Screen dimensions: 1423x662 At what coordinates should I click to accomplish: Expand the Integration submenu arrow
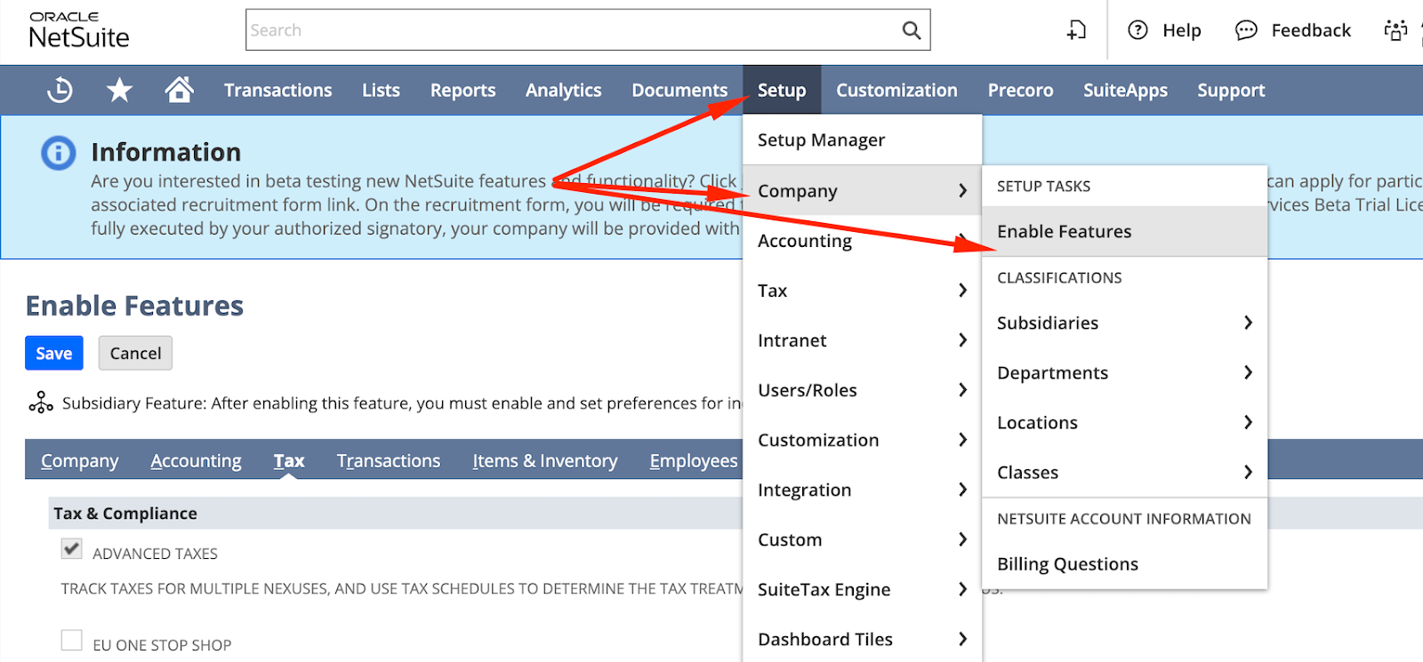click(962, 489)
